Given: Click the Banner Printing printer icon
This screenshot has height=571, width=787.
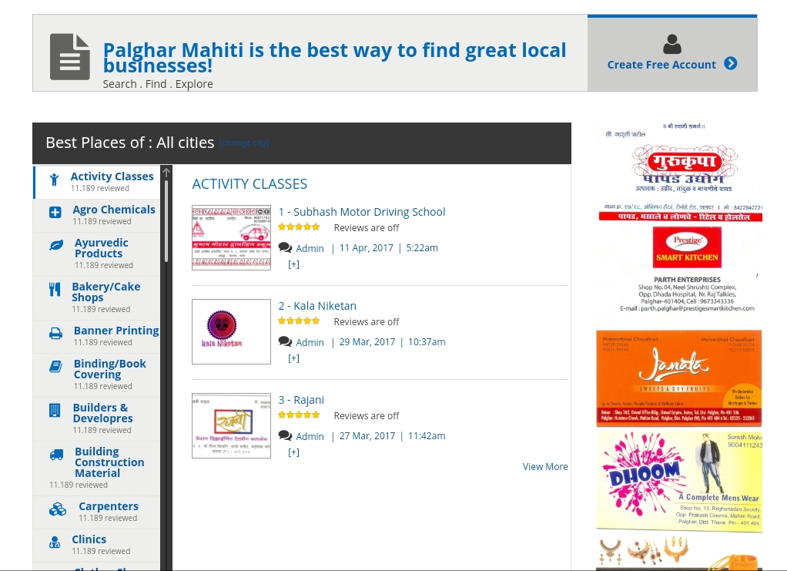Looking at the screenshot, I should [x=55, y=334].
